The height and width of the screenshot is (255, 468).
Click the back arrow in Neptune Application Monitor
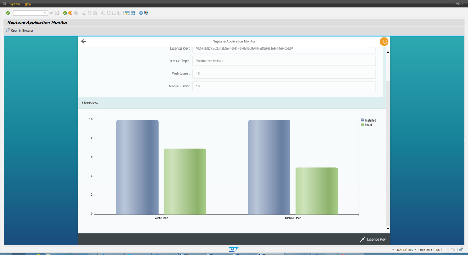pos(84,41)
